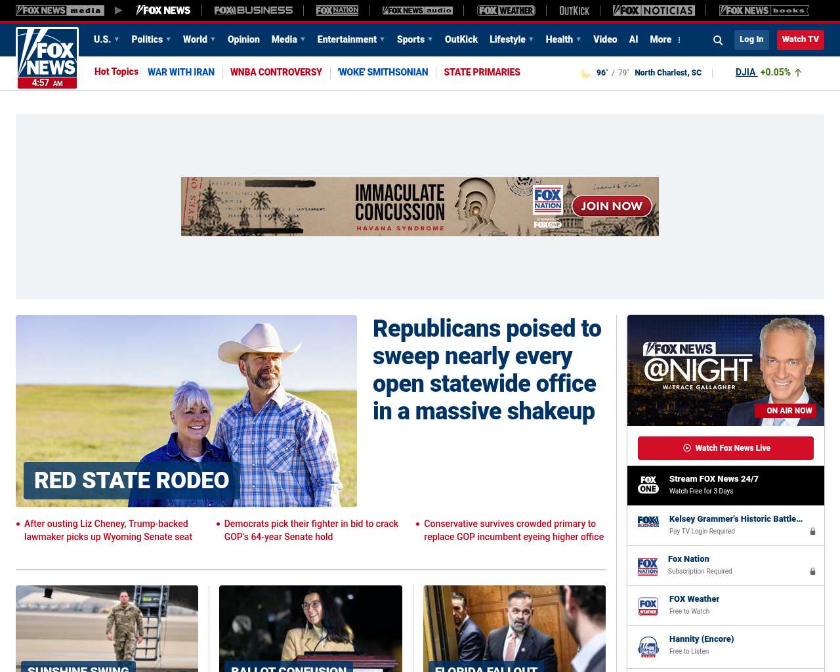The image size is (840, 672).
Task: Open the AI section
Action: pos(633,39)
